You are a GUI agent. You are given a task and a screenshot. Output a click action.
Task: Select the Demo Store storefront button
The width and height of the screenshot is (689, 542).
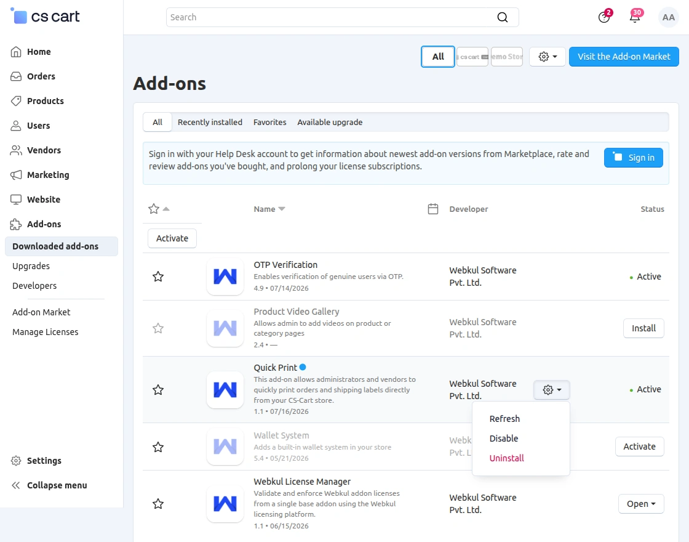pos(507,57)
